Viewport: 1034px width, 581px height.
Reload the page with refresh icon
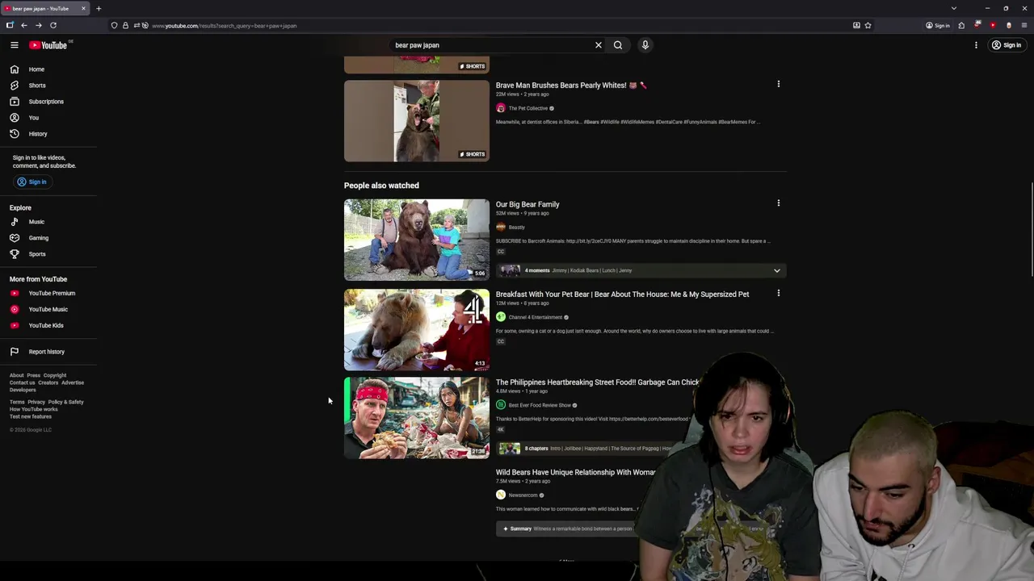53,25
